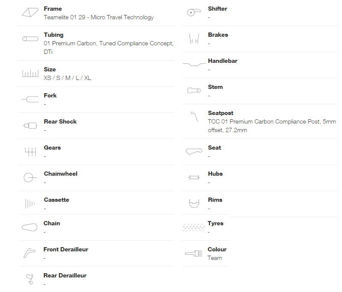Select the Cassette bars icon
The height and width of the screenshot is (292, 342).
[x=30, y=204]
